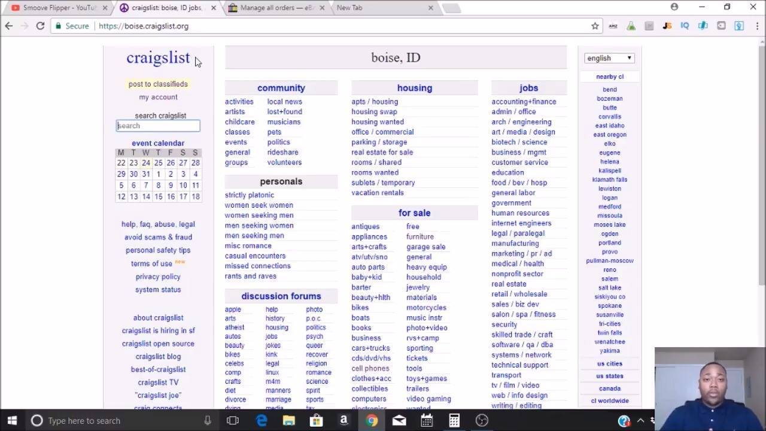Open the Chrome profile avatar
The image size is (766, 431).
674,7
